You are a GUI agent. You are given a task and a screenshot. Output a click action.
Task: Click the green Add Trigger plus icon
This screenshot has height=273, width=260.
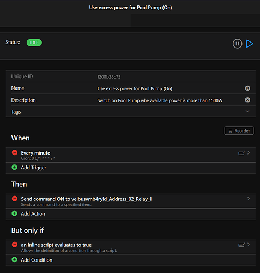tap(15, 167)
